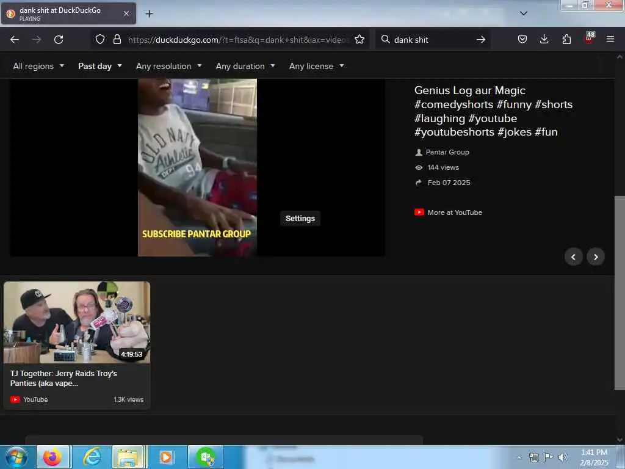Screen dimensions: 625x469
Task: Open the Past day time filter
Action: click(100, 66)
